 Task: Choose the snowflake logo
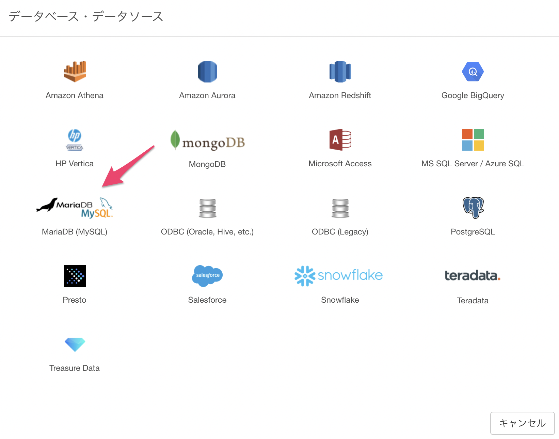339,276
